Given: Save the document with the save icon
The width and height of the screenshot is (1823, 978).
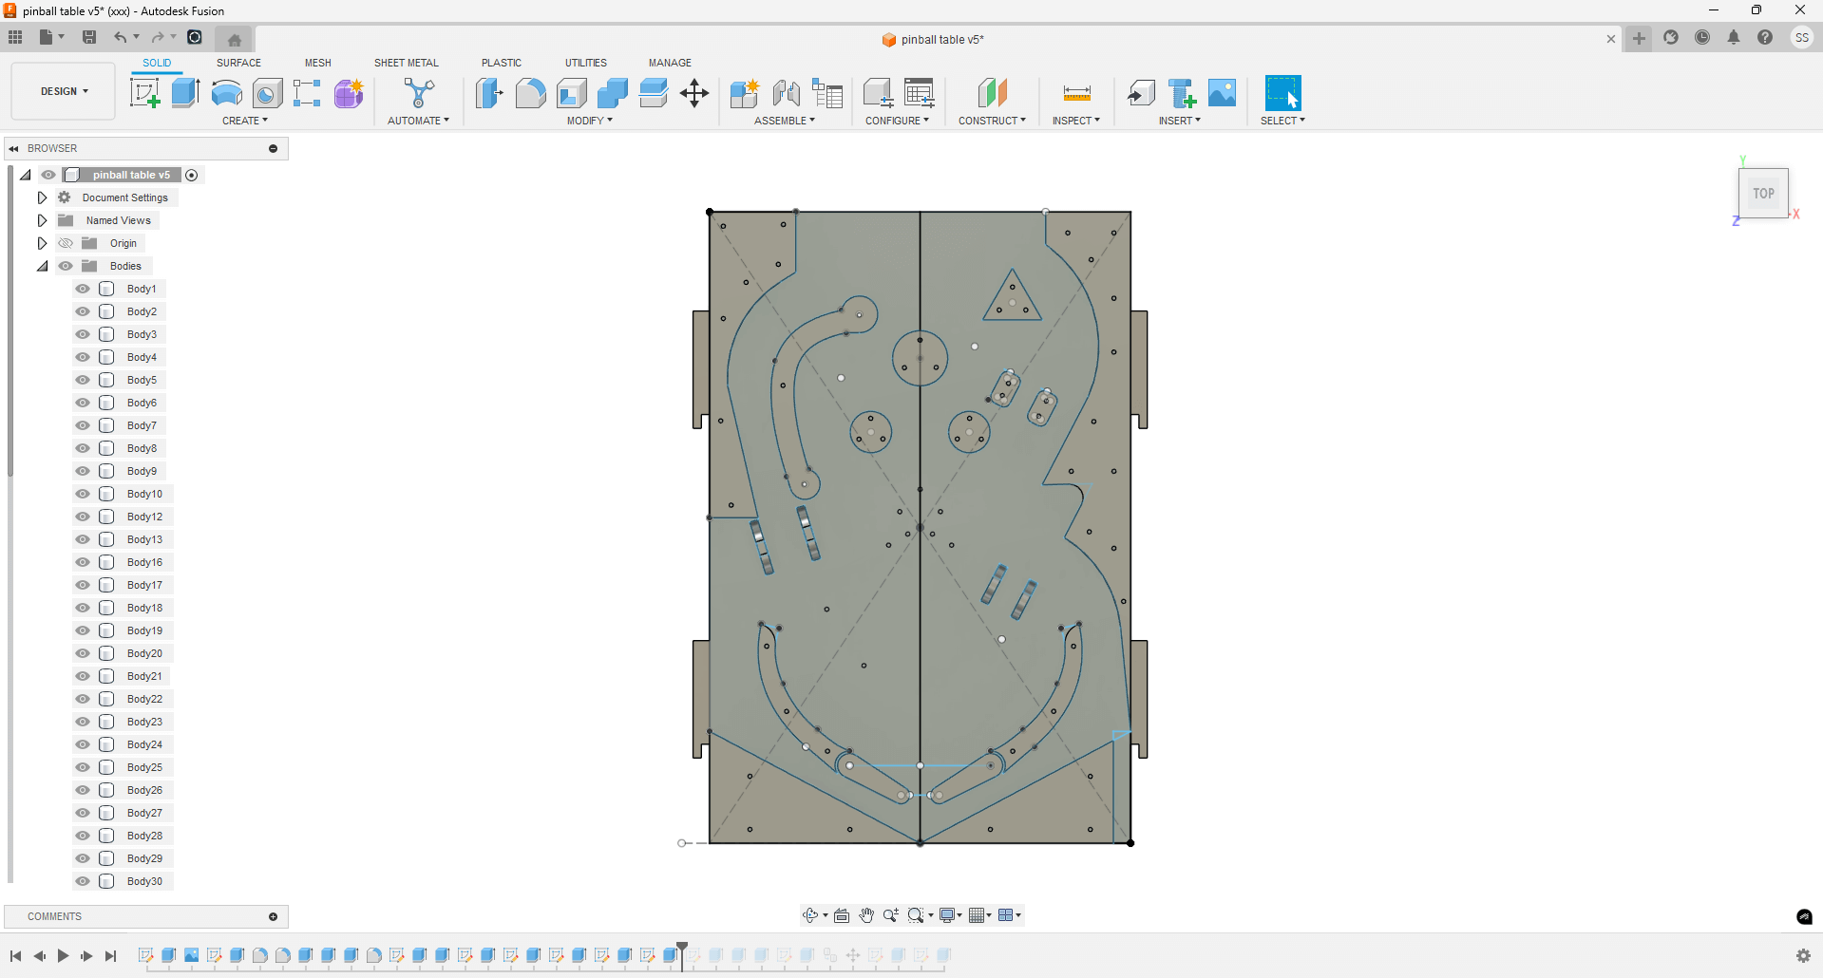Looking at the screenshot, I should tap(89, 37).
